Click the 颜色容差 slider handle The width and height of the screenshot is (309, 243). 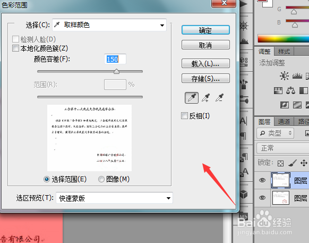click(x=116, y=71)
